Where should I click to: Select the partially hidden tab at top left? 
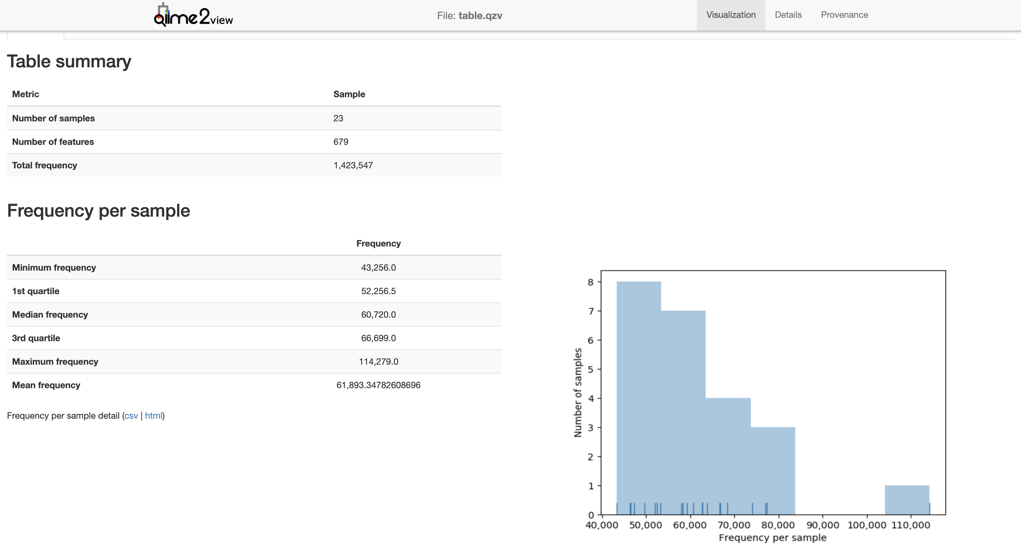(x=35, y=35)
